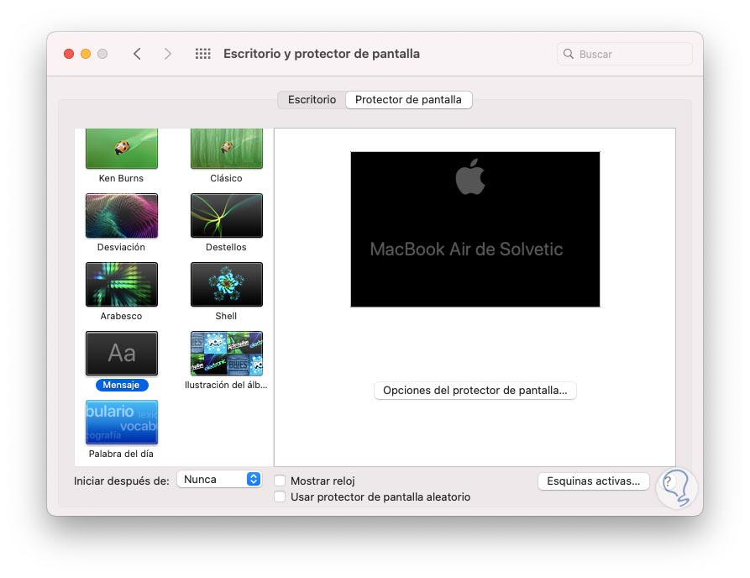The height and width of the screenshot is (578, 750).
Task: Click the screensaver preview showing MacBook Air de Solvetic
Action: tap(475, 229)
